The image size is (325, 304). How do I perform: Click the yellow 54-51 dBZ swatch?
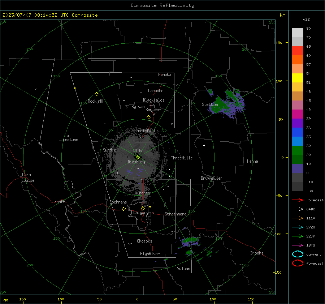tap(298, 78)
